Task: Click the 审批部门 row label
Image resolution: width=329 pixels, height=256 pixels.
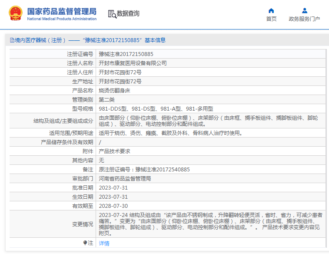Action: [x=83, y=179]
